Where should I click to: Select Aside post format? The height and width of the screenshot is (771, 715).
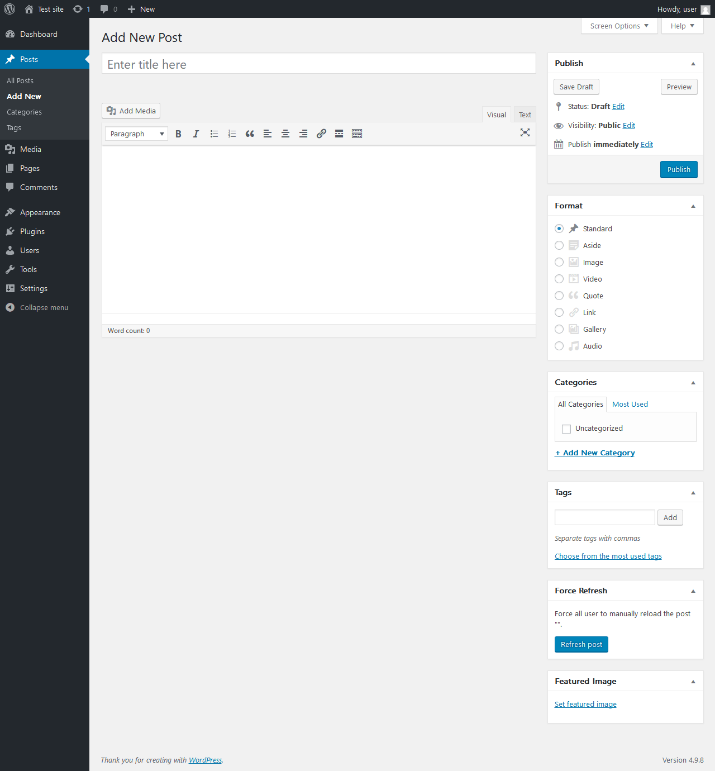559,245
